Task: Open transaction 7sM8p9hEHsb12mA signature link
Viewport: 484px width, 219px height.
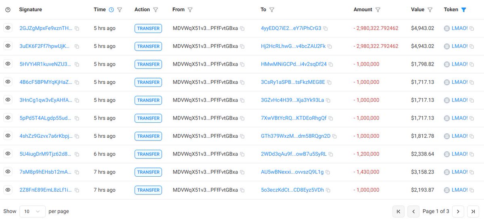Action: [x=46, y=172]
